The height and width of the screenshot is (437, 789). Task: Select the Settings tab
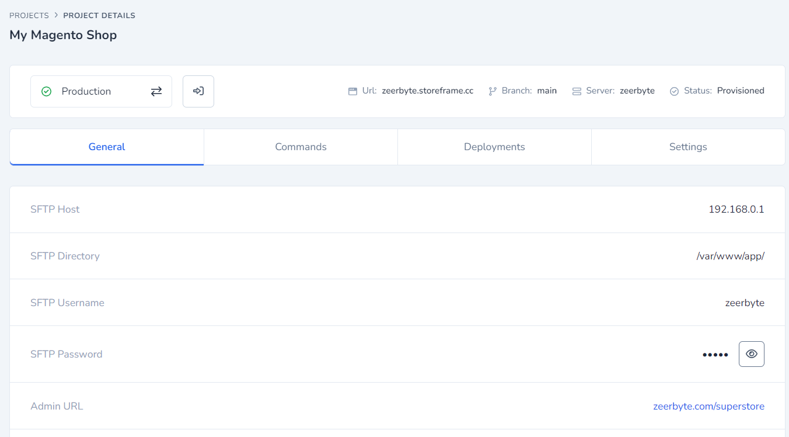[688, 147]
